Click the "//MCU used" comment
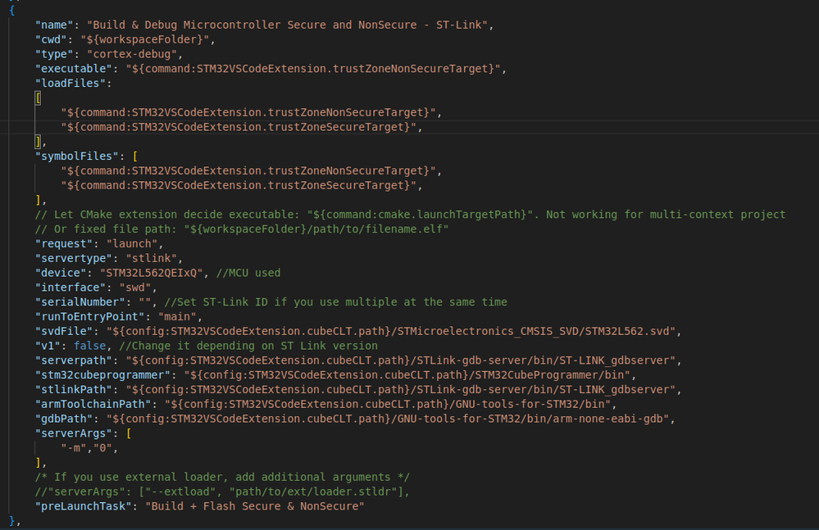The width and height of the screenshot is (819, 530). pyautogui.click(x=248, y=274)
